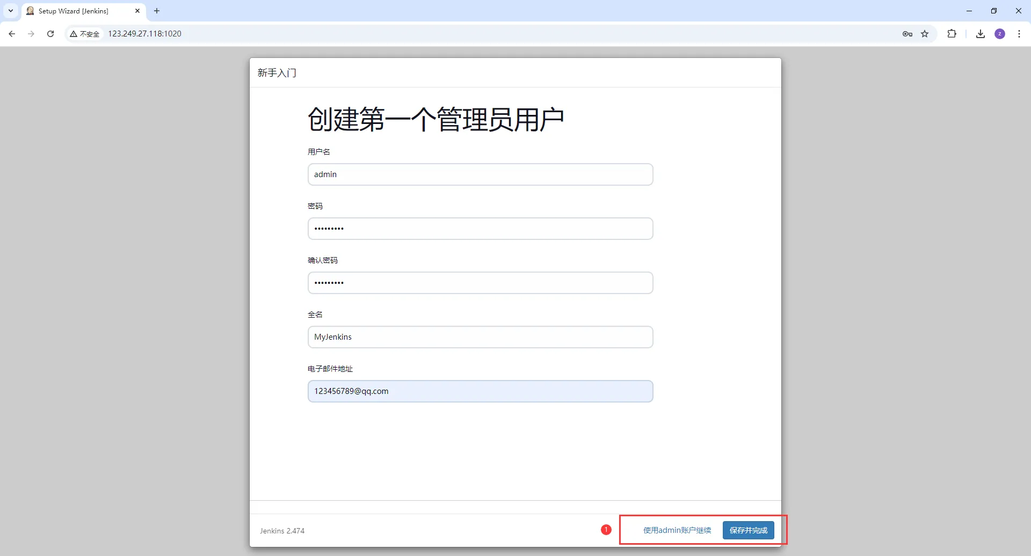Open the Chrome three-dot menu
This screenshot has height=556, width=1031.
pos(1019,34)
